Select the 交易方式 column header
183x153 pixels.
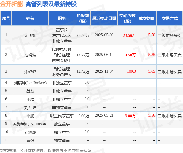[x=170, y=18]
